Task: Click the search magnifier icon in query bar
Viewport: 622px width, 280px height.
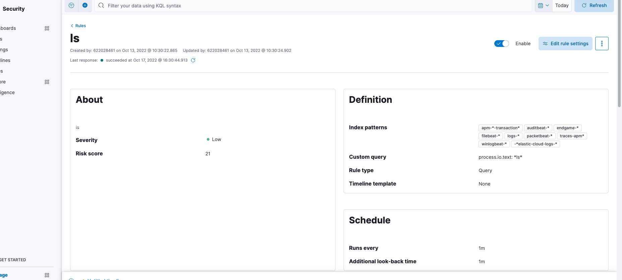Action: click(x=101, y=5)
